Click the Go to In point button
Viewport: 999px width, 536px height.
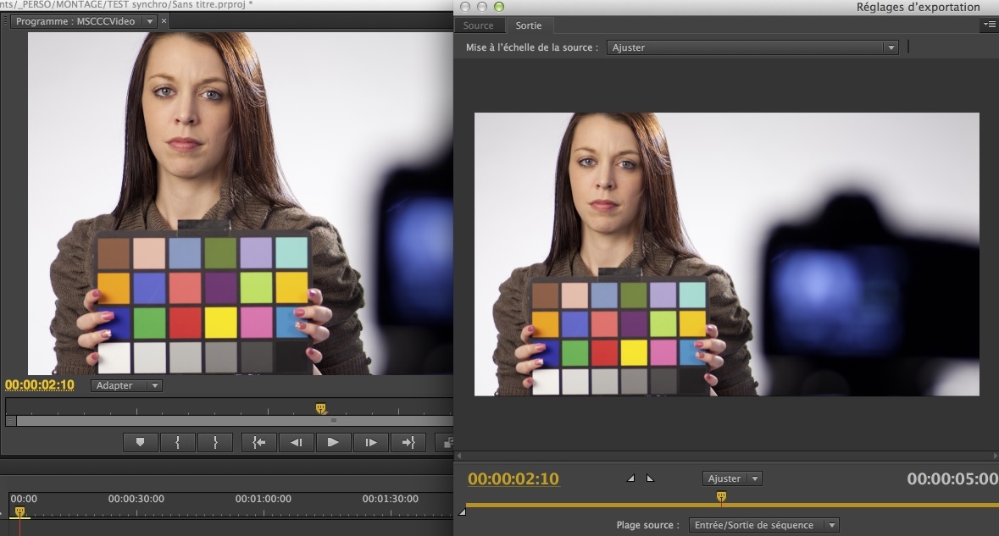[x=259, y=442]
